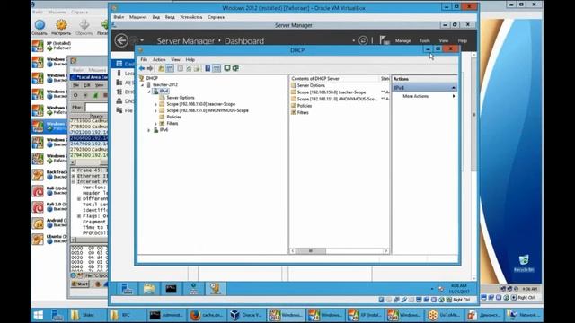Click Firefox button in host taskbar
Screen dimensions: 575x323
tap(206, 315)
